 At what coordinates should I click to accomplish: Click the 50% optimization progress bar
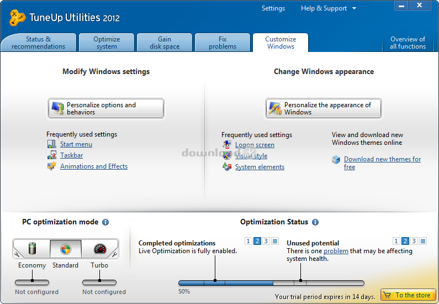271,283
